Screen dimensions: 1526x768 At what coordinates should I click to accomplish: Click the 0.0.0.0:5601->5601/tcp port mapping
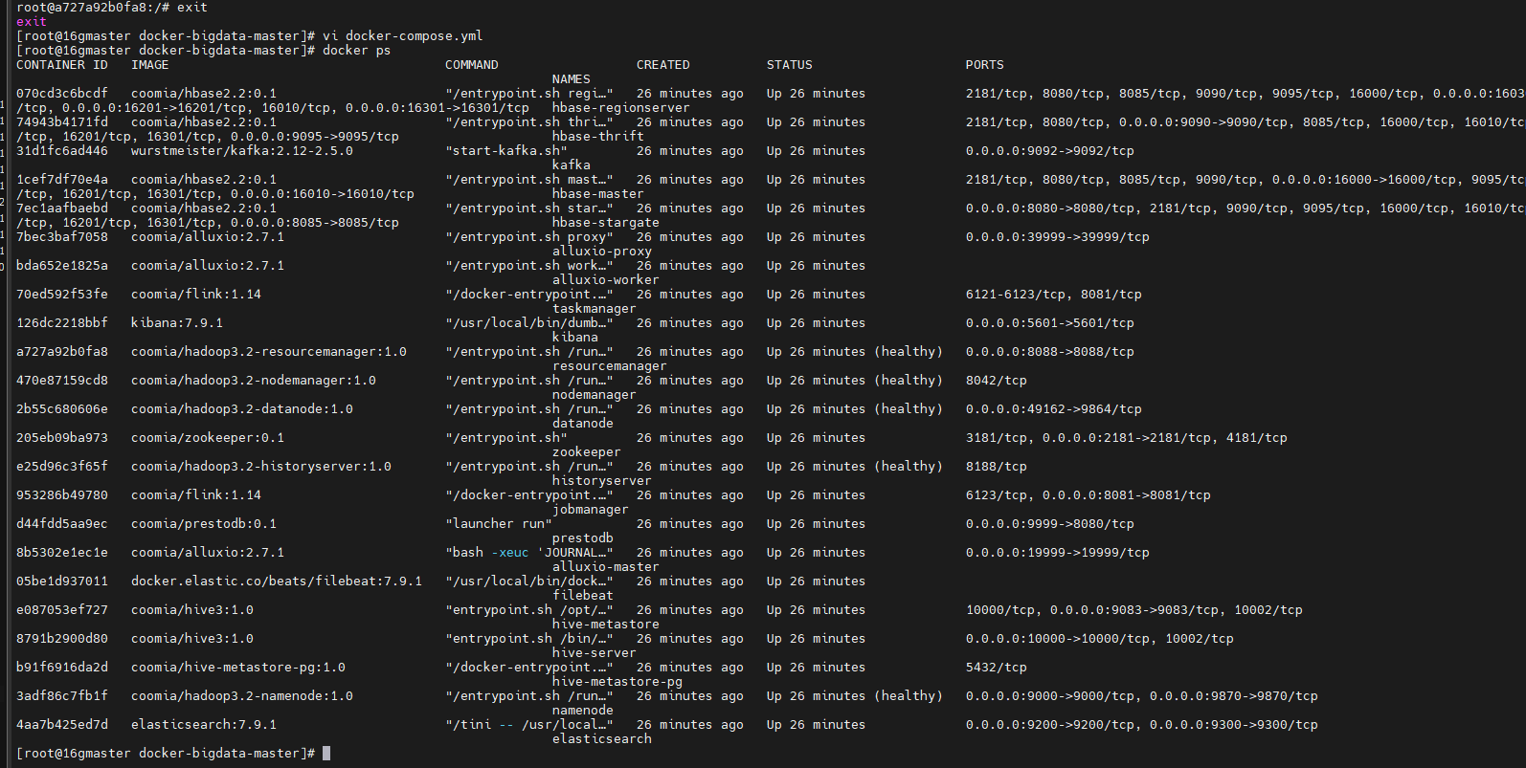coord(1049,323)
